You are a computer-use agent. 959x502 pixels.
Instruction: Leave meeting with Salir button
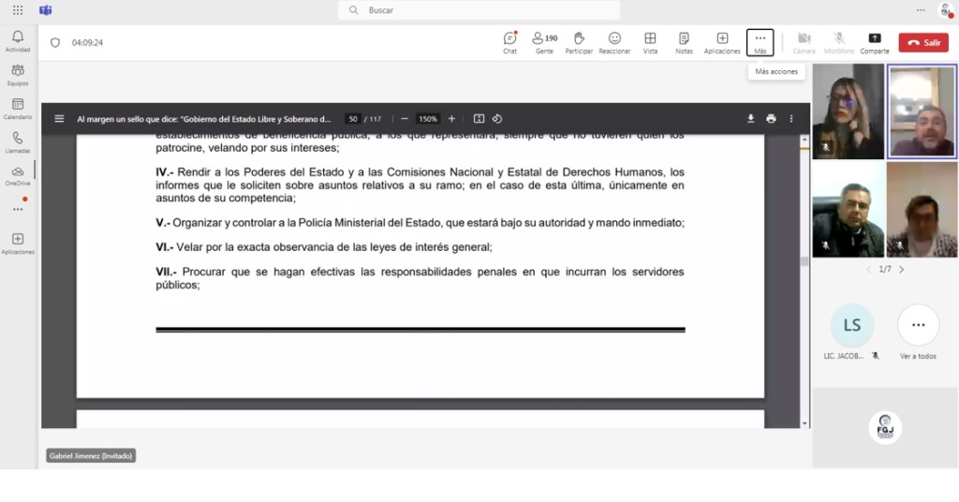pos(923,42)
